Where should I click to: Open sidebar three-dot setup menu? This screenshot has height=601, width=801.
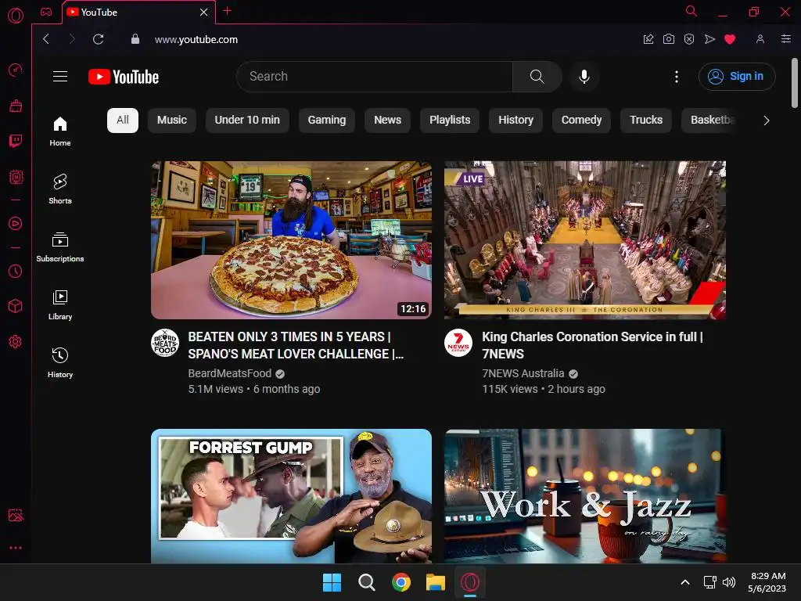pos(16,548)
